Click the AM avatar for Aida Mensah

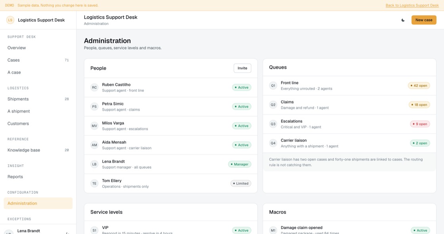(94, 145)
